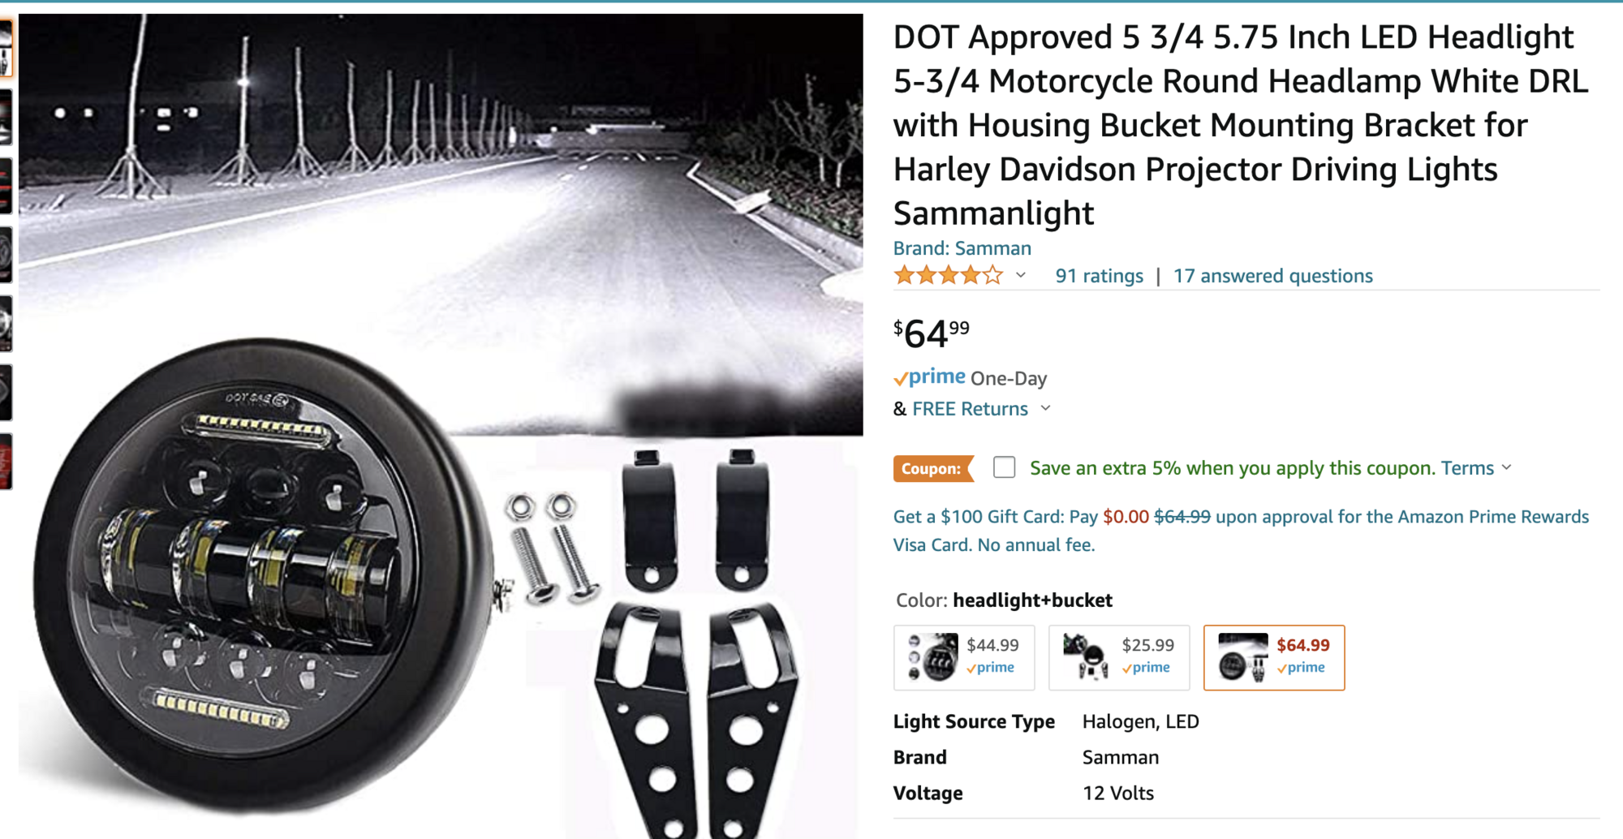Select the $44.99 headlight color option

tap(964, 657)
